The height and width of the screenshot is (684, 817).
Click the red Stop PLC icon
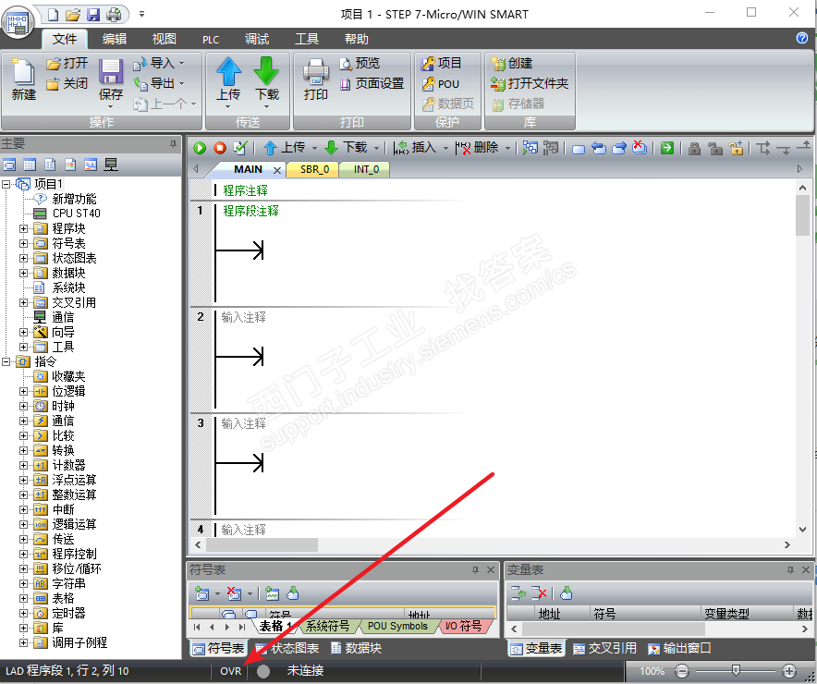click(220, 148)
